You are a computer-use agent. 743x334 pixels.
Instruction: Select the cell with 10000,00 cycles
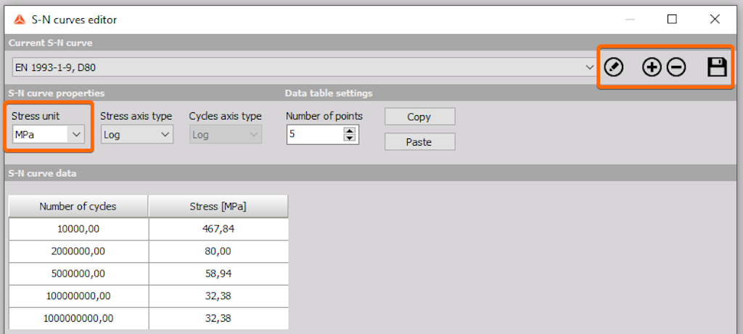click(x=78, y=229)
